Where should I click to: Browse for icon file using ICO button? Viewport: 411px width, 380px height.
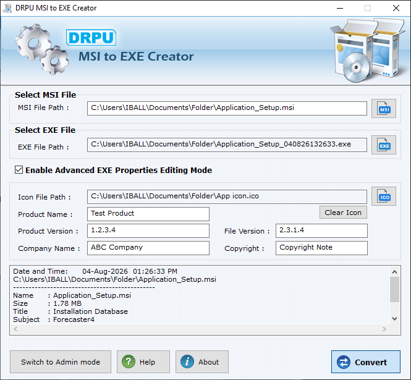coord(383,196)
